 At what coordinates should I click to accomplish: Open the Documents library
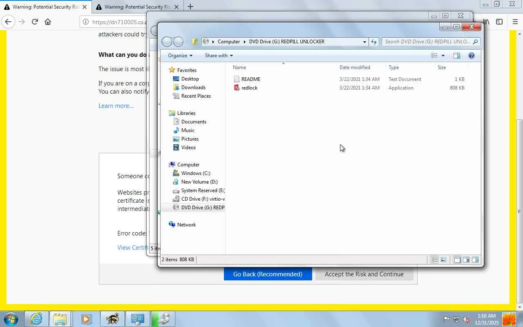tap(194, 122)
